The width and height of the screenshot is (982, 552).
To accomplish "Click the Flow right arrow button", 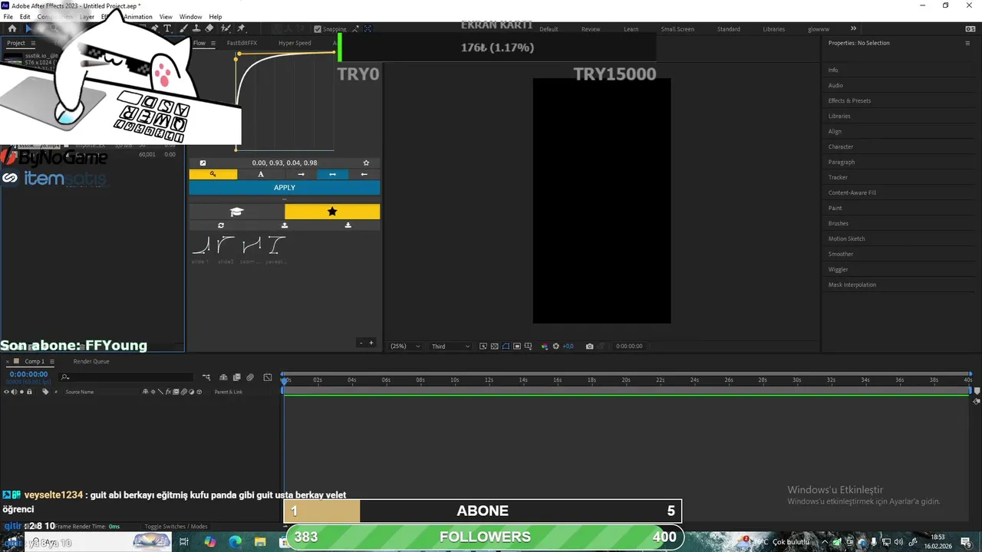I will tap(301, 174).
